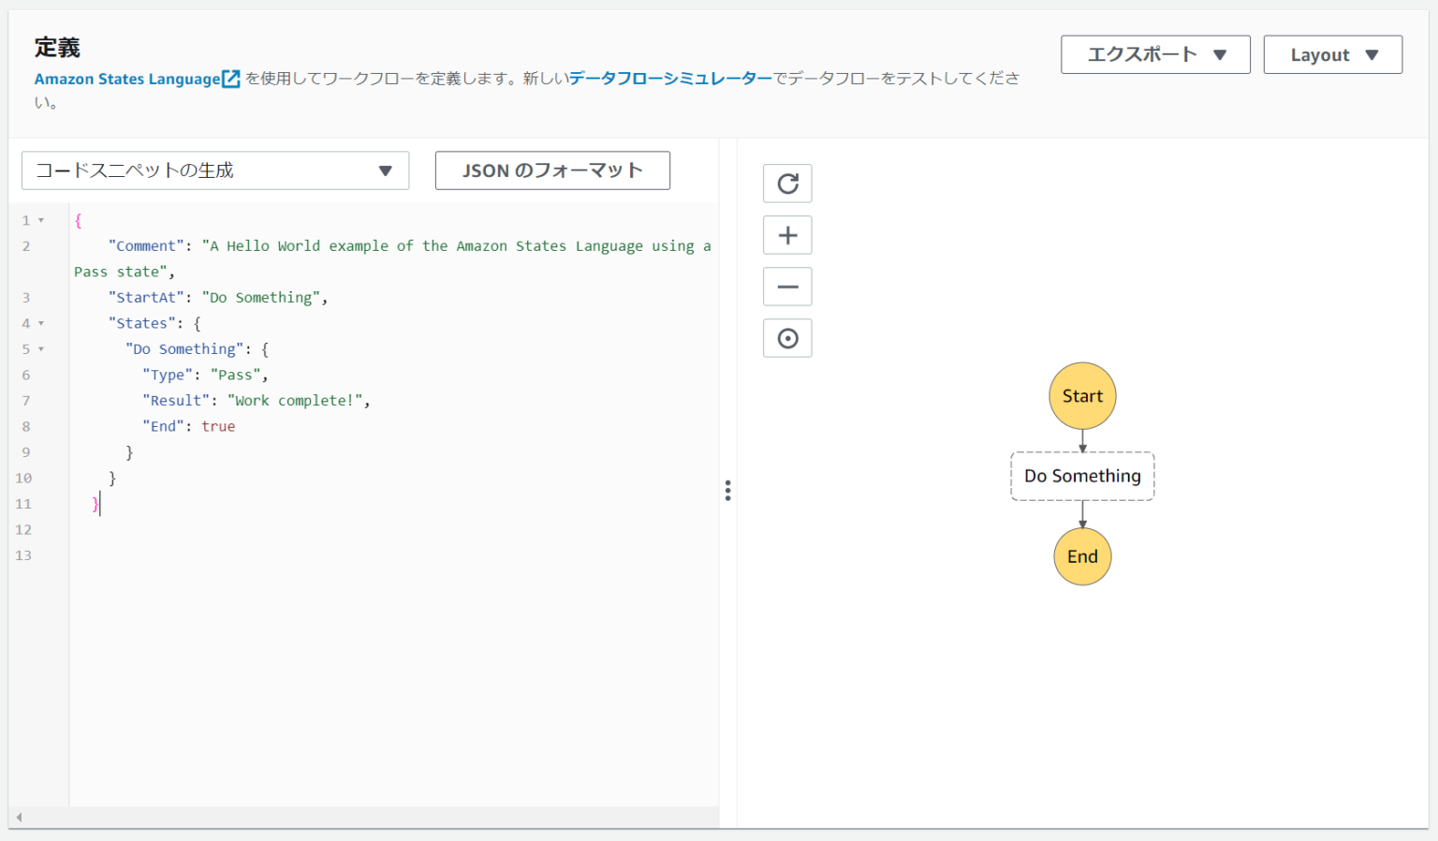The image size is (1438, 841).
Task: Click the left arrow of horizontal scrollbar
Action: (x=19, y=818)
